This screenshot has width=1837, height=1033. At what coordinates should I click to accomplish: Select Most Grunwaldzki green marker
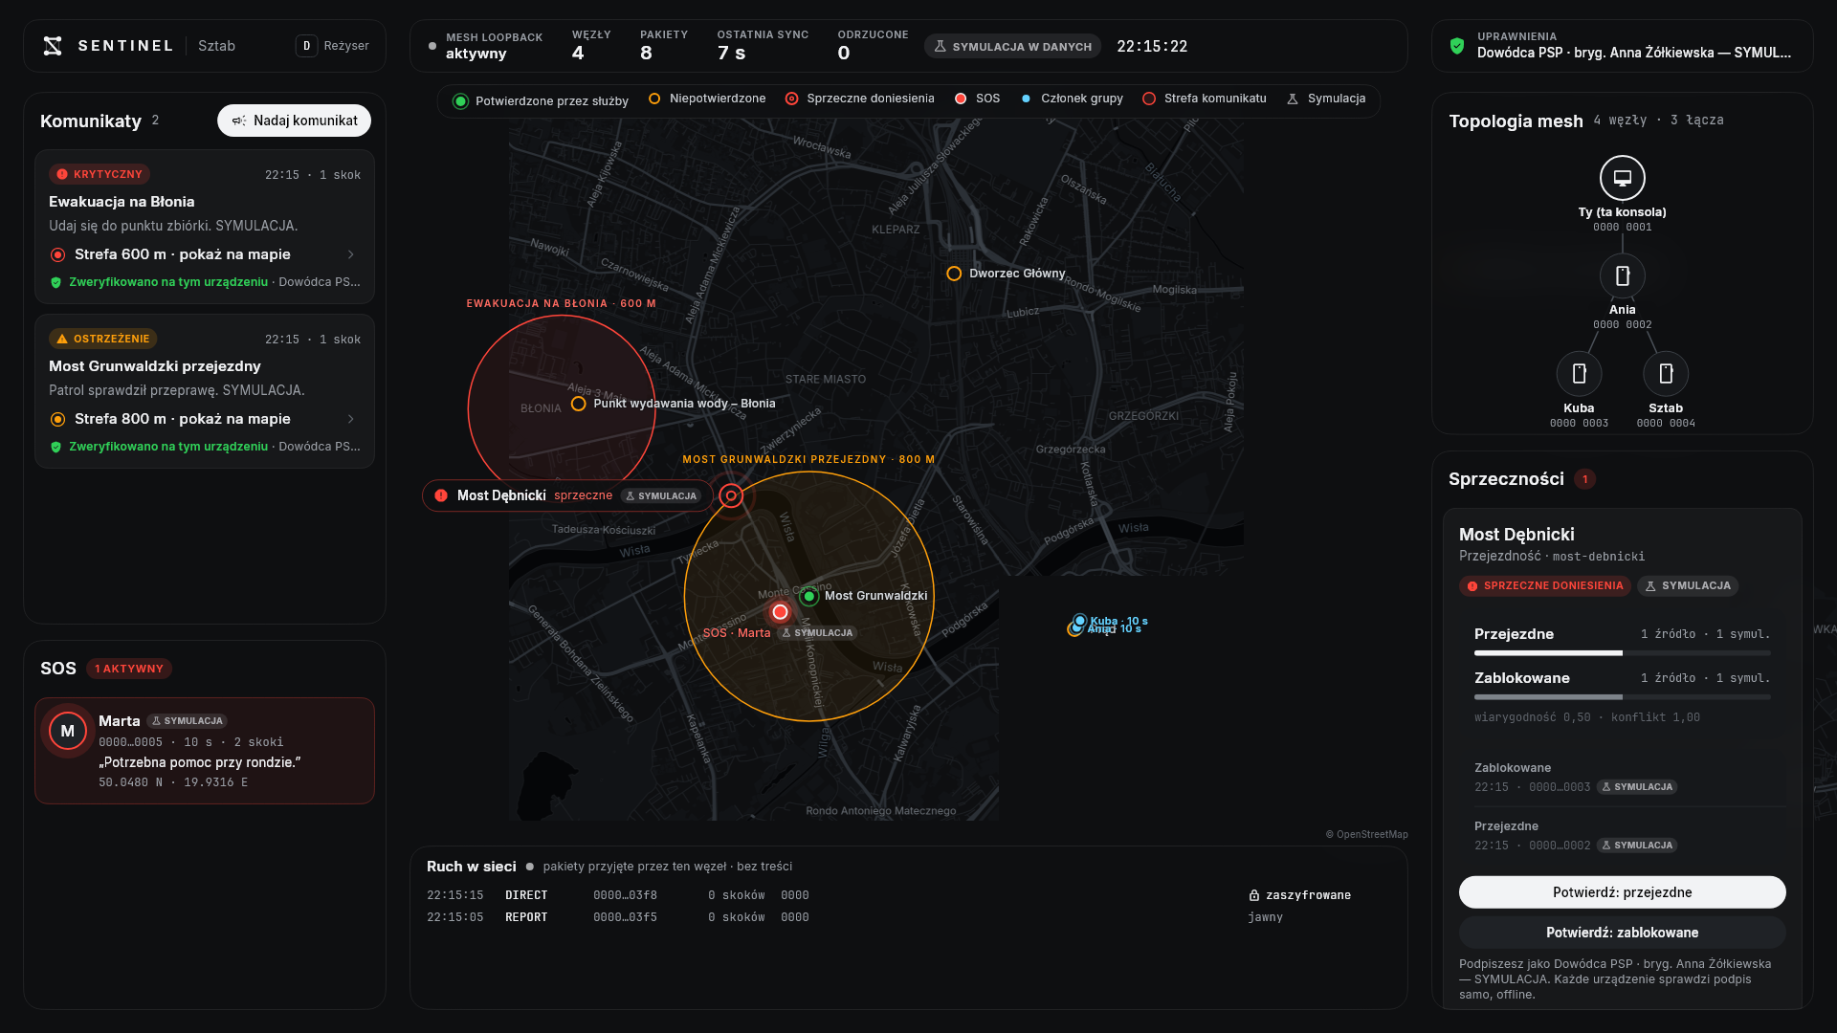[809, 597]
